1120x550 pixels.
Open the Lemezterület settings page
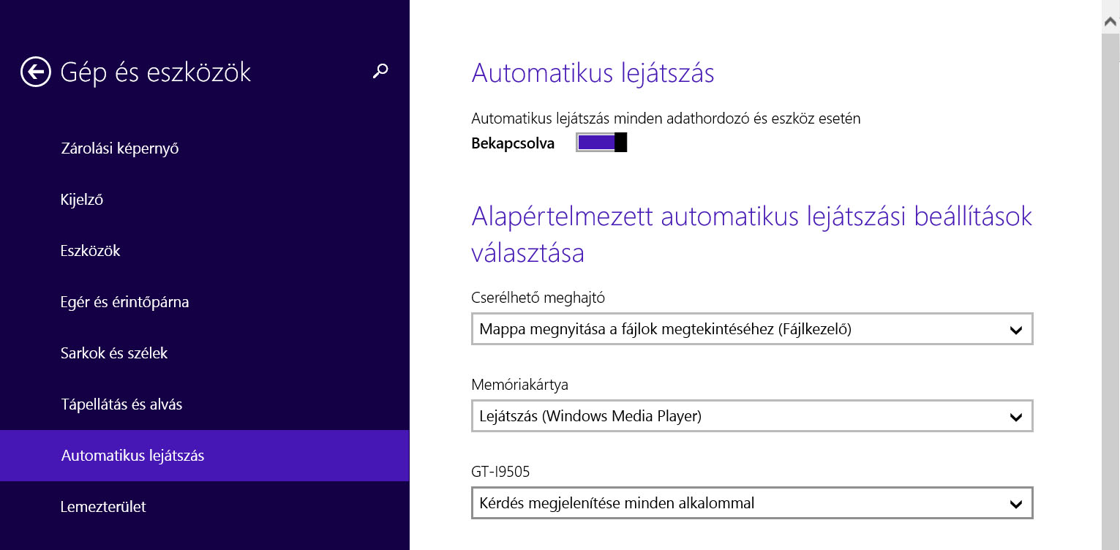click(103, 507)
